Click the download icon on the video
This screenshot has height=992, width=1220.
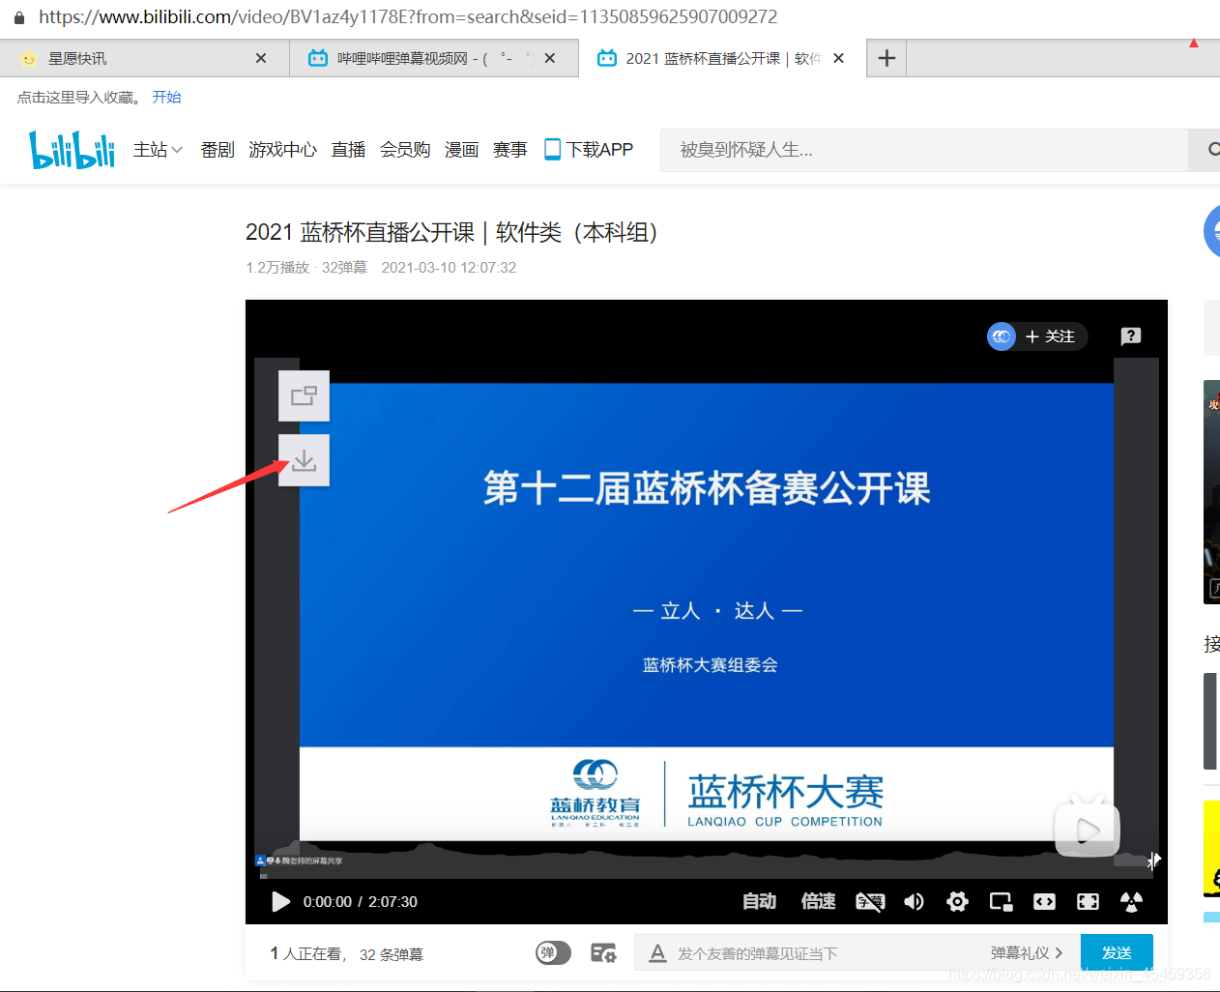tap(304, 460)
